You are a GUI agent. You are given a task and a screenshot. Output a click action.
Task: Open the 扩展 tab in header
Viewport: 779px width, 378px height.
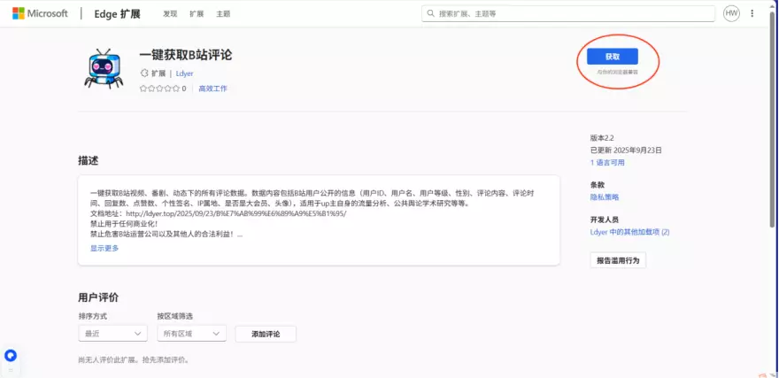(197, 14)
